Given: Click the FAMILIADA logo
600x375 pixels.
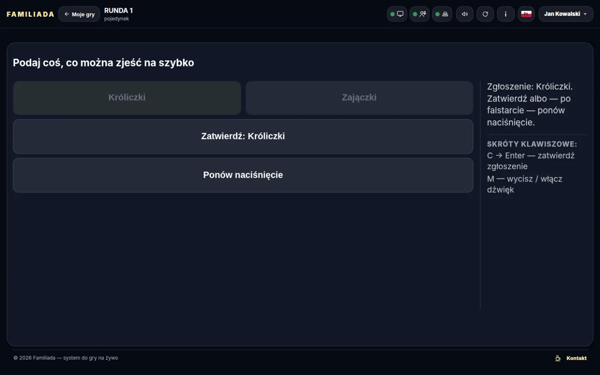Looking at the screenshot, I should 30,14.
